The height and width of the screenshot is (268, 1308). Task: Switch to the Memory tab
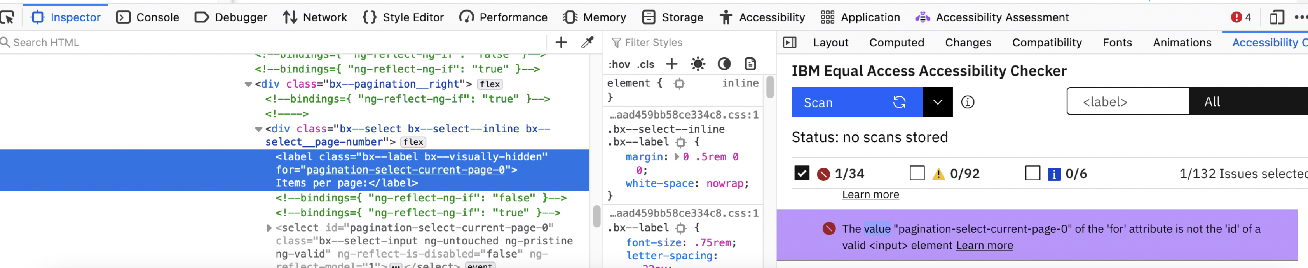594,17
